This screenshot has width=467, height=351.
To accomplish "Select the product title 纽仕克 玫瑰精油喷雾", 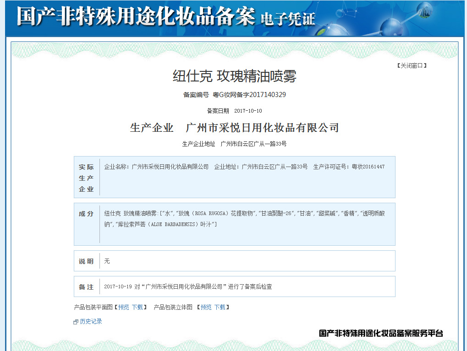I will pyautogui.click(x=235, y=76).
